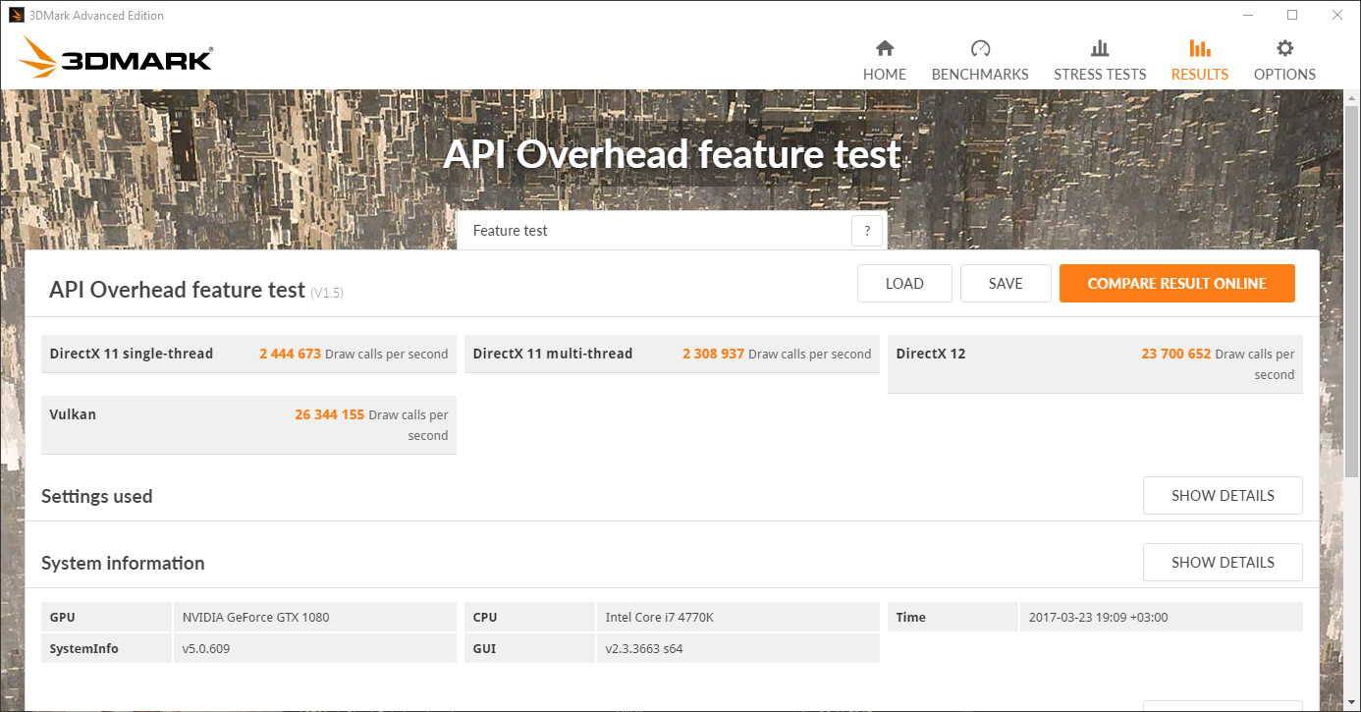Click the Feature test tab label
The width and height of the screenshot is (1361, 712).
click(x=511, y=231)
